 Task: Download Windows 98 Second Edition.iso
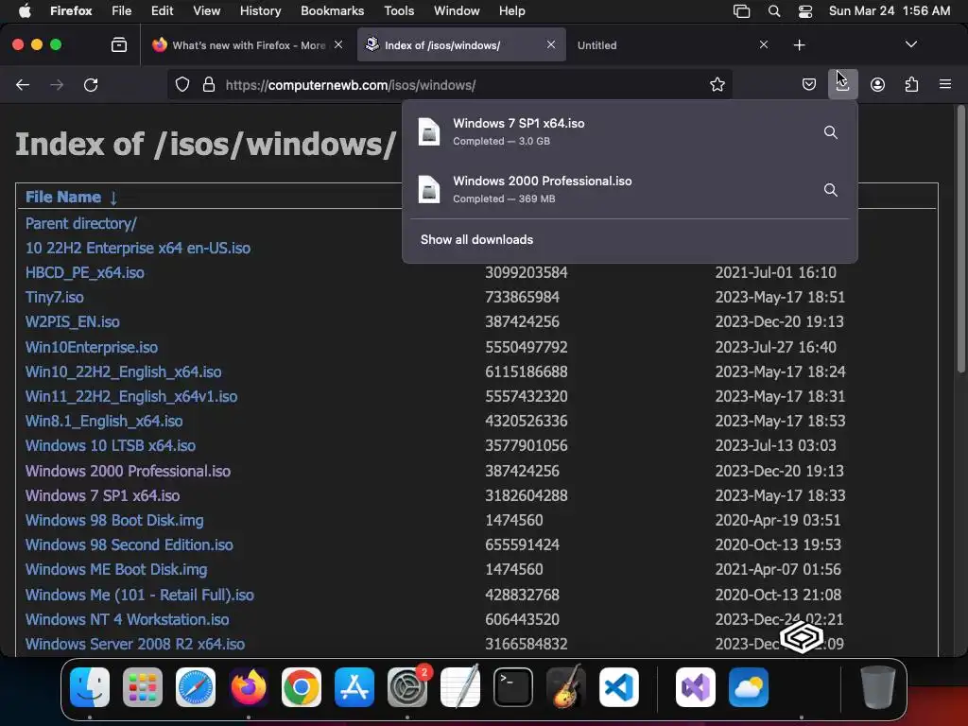pos(129,545)
